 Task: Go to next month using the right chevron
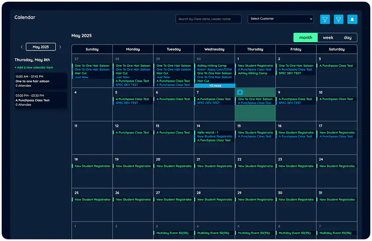click(x=60, y=47)
